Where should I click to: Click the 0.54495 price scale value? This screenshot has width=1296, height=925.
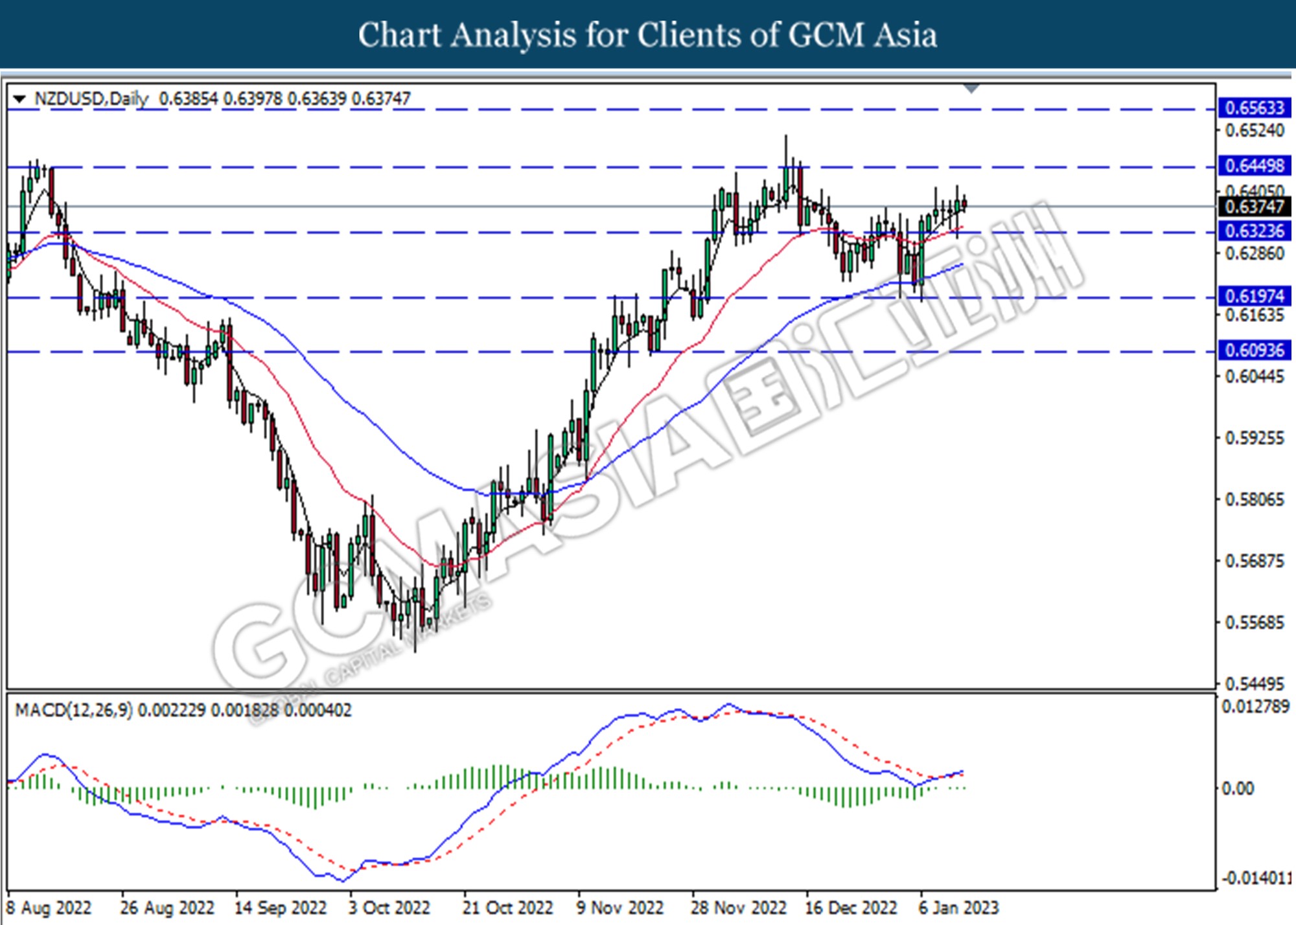click(1255, 684)
